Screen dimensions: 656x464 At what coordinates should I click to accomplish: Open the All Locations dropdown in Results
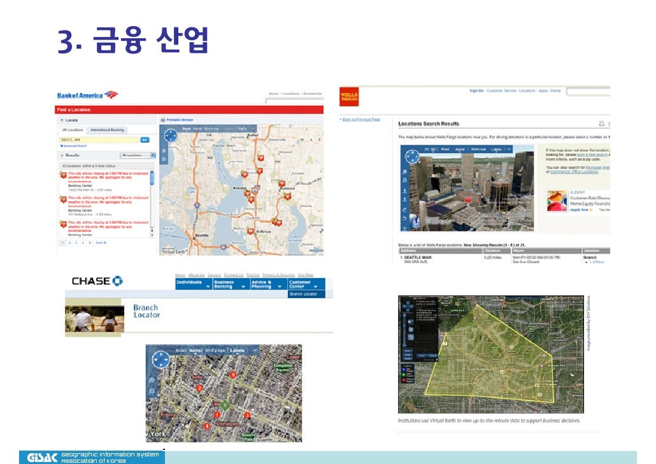coord(138,156)
